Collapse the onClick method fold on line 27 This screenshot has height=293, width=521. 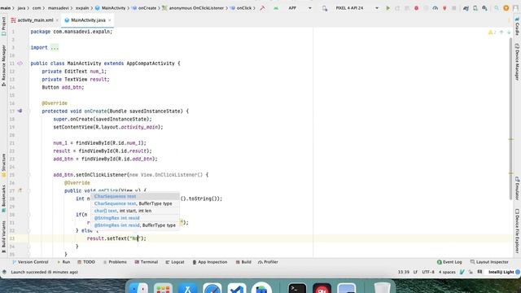[x=28, y=190]
